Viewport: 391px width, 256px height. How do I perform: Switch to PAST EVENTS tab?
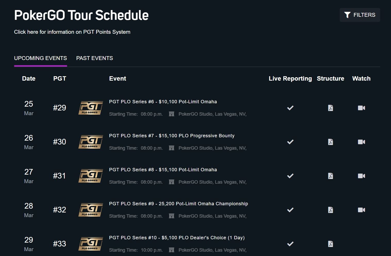pos(95,58)
